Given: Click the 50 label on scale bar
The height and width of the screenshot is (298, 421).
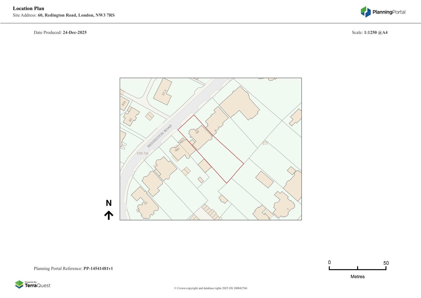Looking at the screenshot, I should point(386,263).
